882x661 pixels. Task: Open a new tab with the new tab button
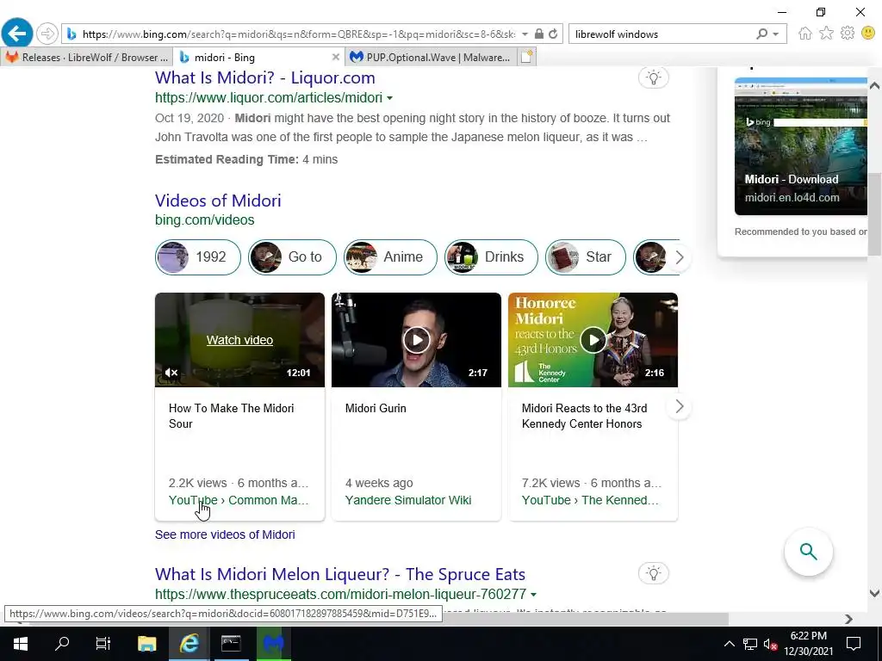(x=526, y=57)
